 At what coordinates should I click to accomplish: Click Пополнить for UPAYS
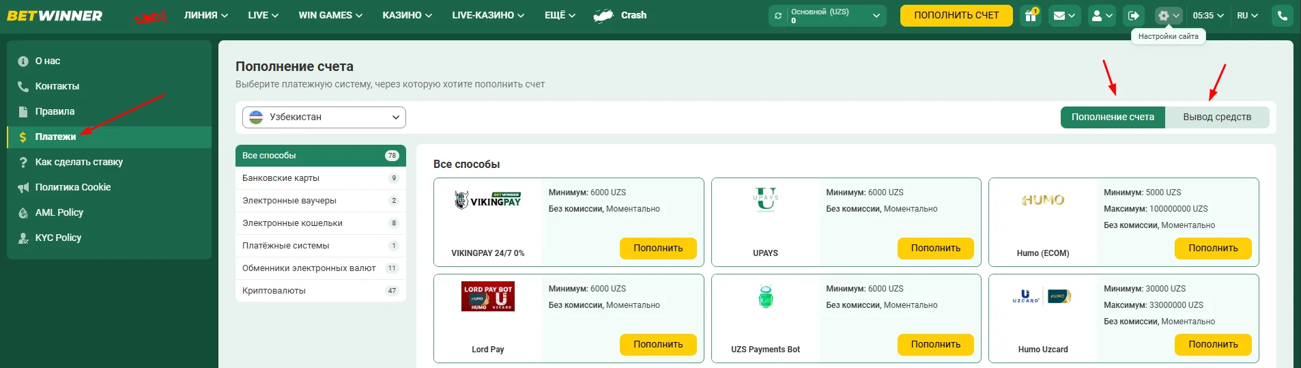pos(936,249)
